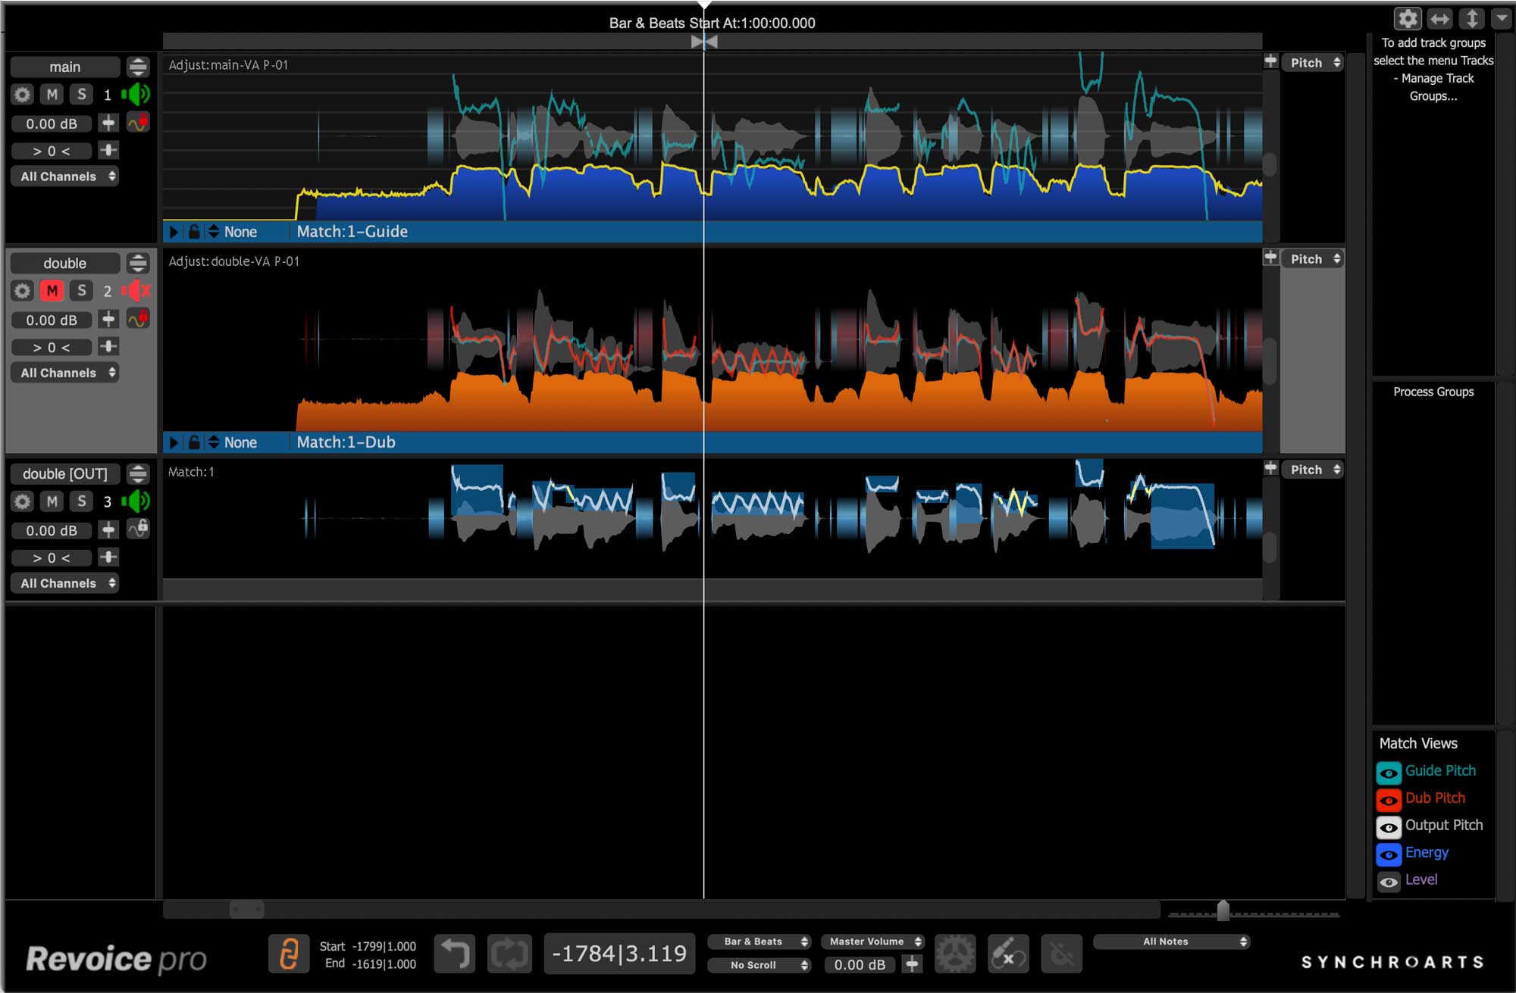Open All Channels dropdown on main track
The height and width of the screenshot is (993, 1516).
[x=65, y=176]
